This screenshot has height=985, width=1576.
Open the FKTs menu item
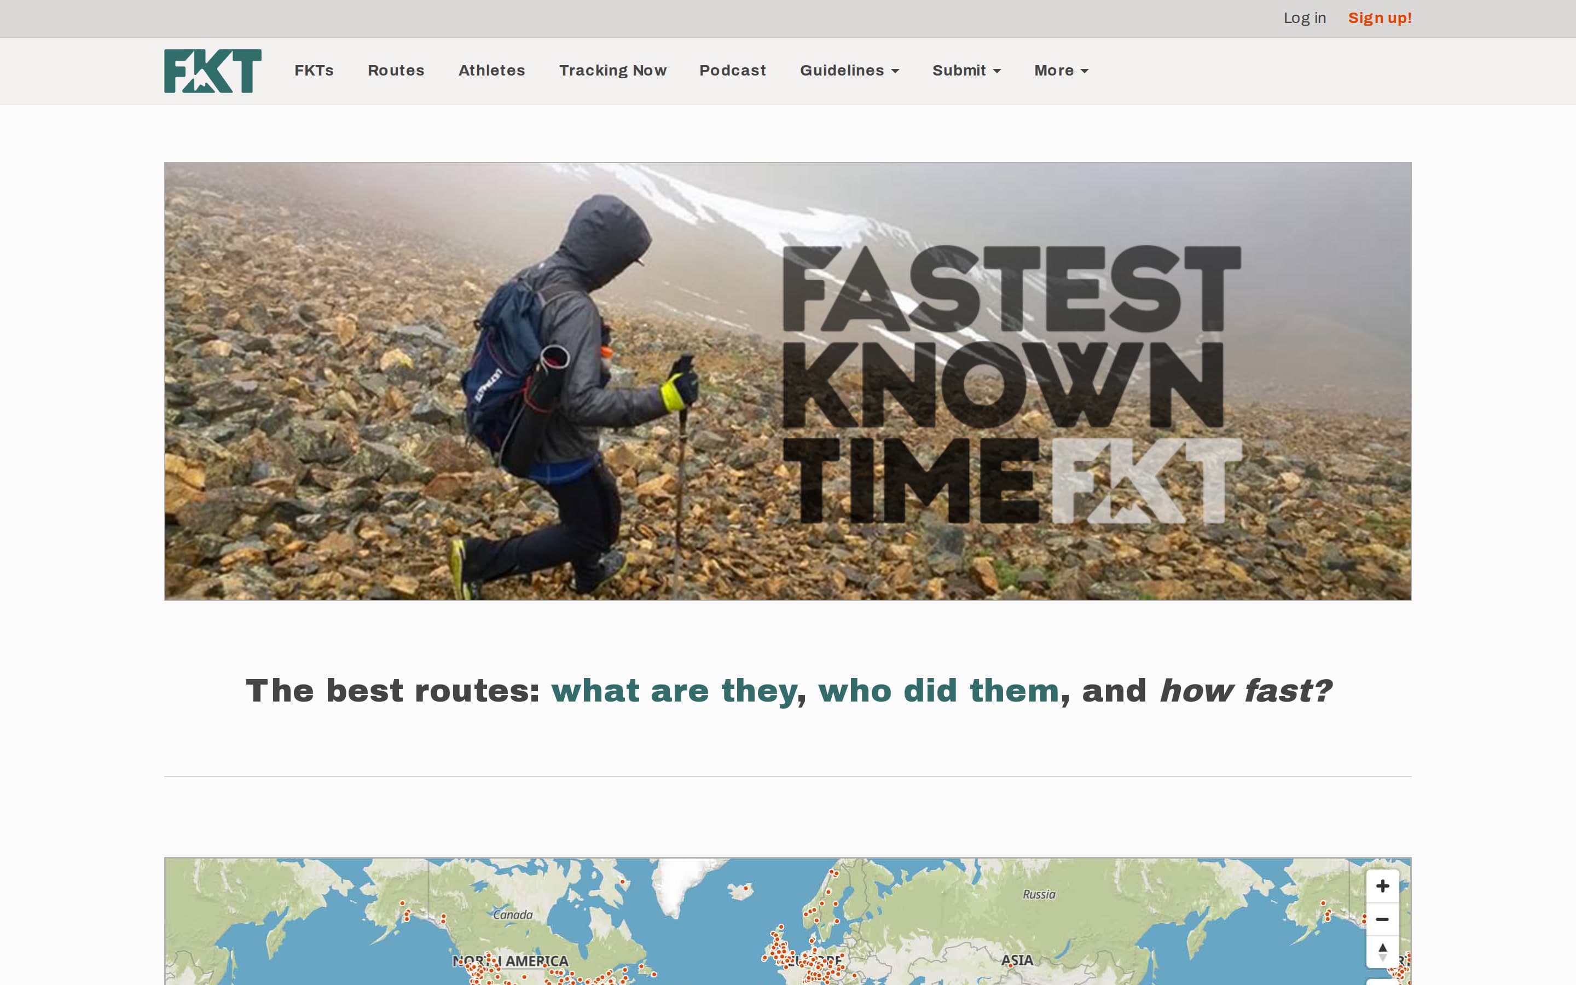[314, 71]
